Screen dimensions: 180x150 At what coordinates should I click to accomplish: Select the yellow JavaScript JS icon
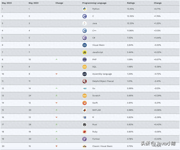pos(84,52)
